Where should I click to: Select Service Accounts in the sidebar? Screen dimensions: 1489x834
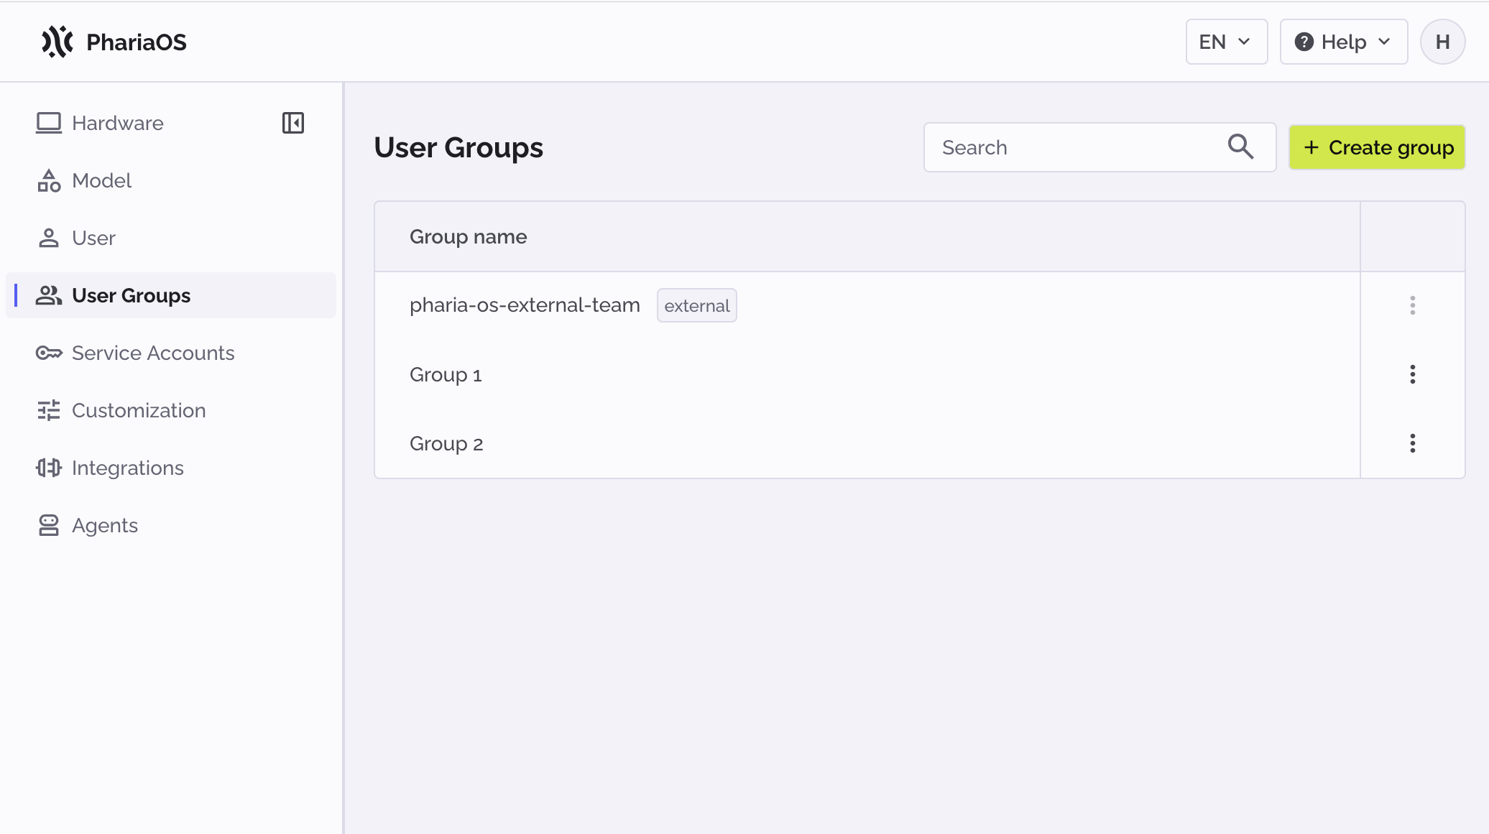(x=152, y=353)
